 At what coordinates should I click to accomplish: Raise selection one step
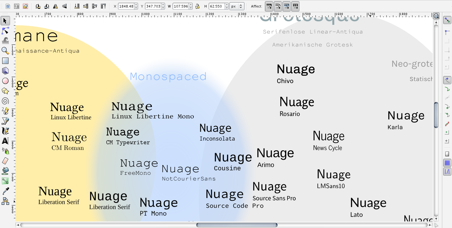pos(94,6)
